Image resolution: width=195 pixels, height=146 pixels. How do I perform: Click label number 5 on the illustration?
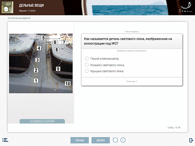click(x=43, y=38)
